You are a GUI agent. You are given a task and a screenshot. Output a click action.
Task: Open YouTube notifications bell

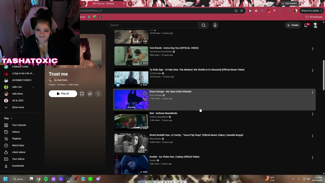coord(306,25)
